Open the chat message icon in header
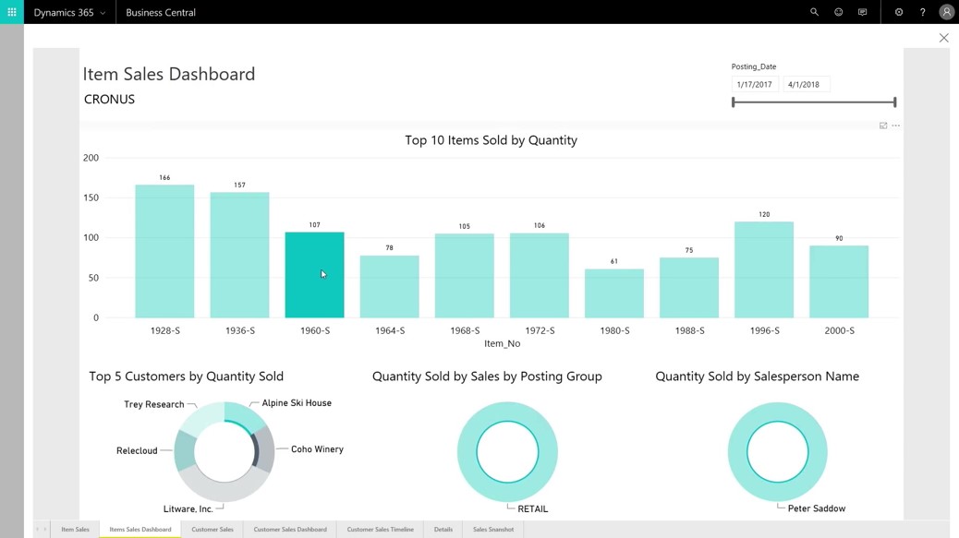 point(862,12)
